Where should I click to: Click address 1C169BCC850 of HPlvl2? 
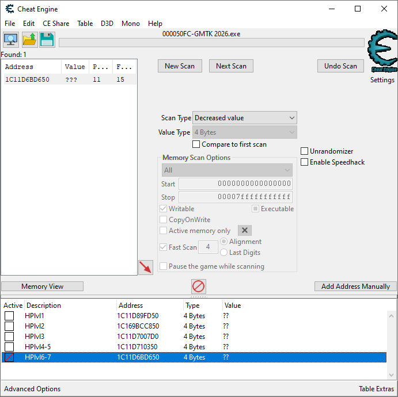[138, 326]
